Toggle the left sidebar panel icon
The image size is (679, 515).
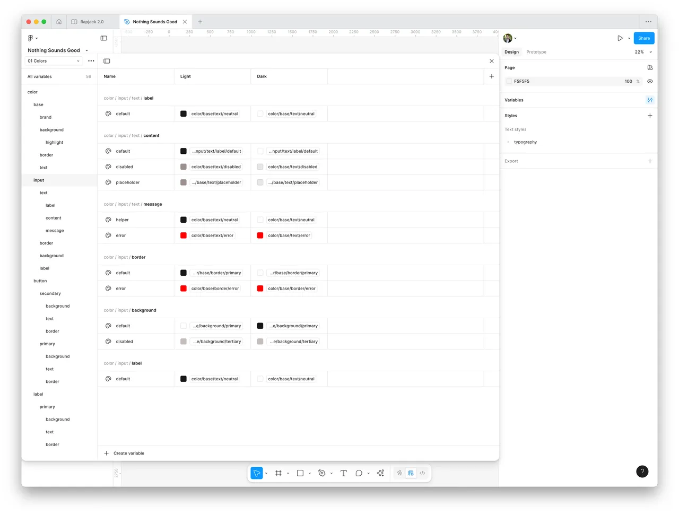pos(104,38)
